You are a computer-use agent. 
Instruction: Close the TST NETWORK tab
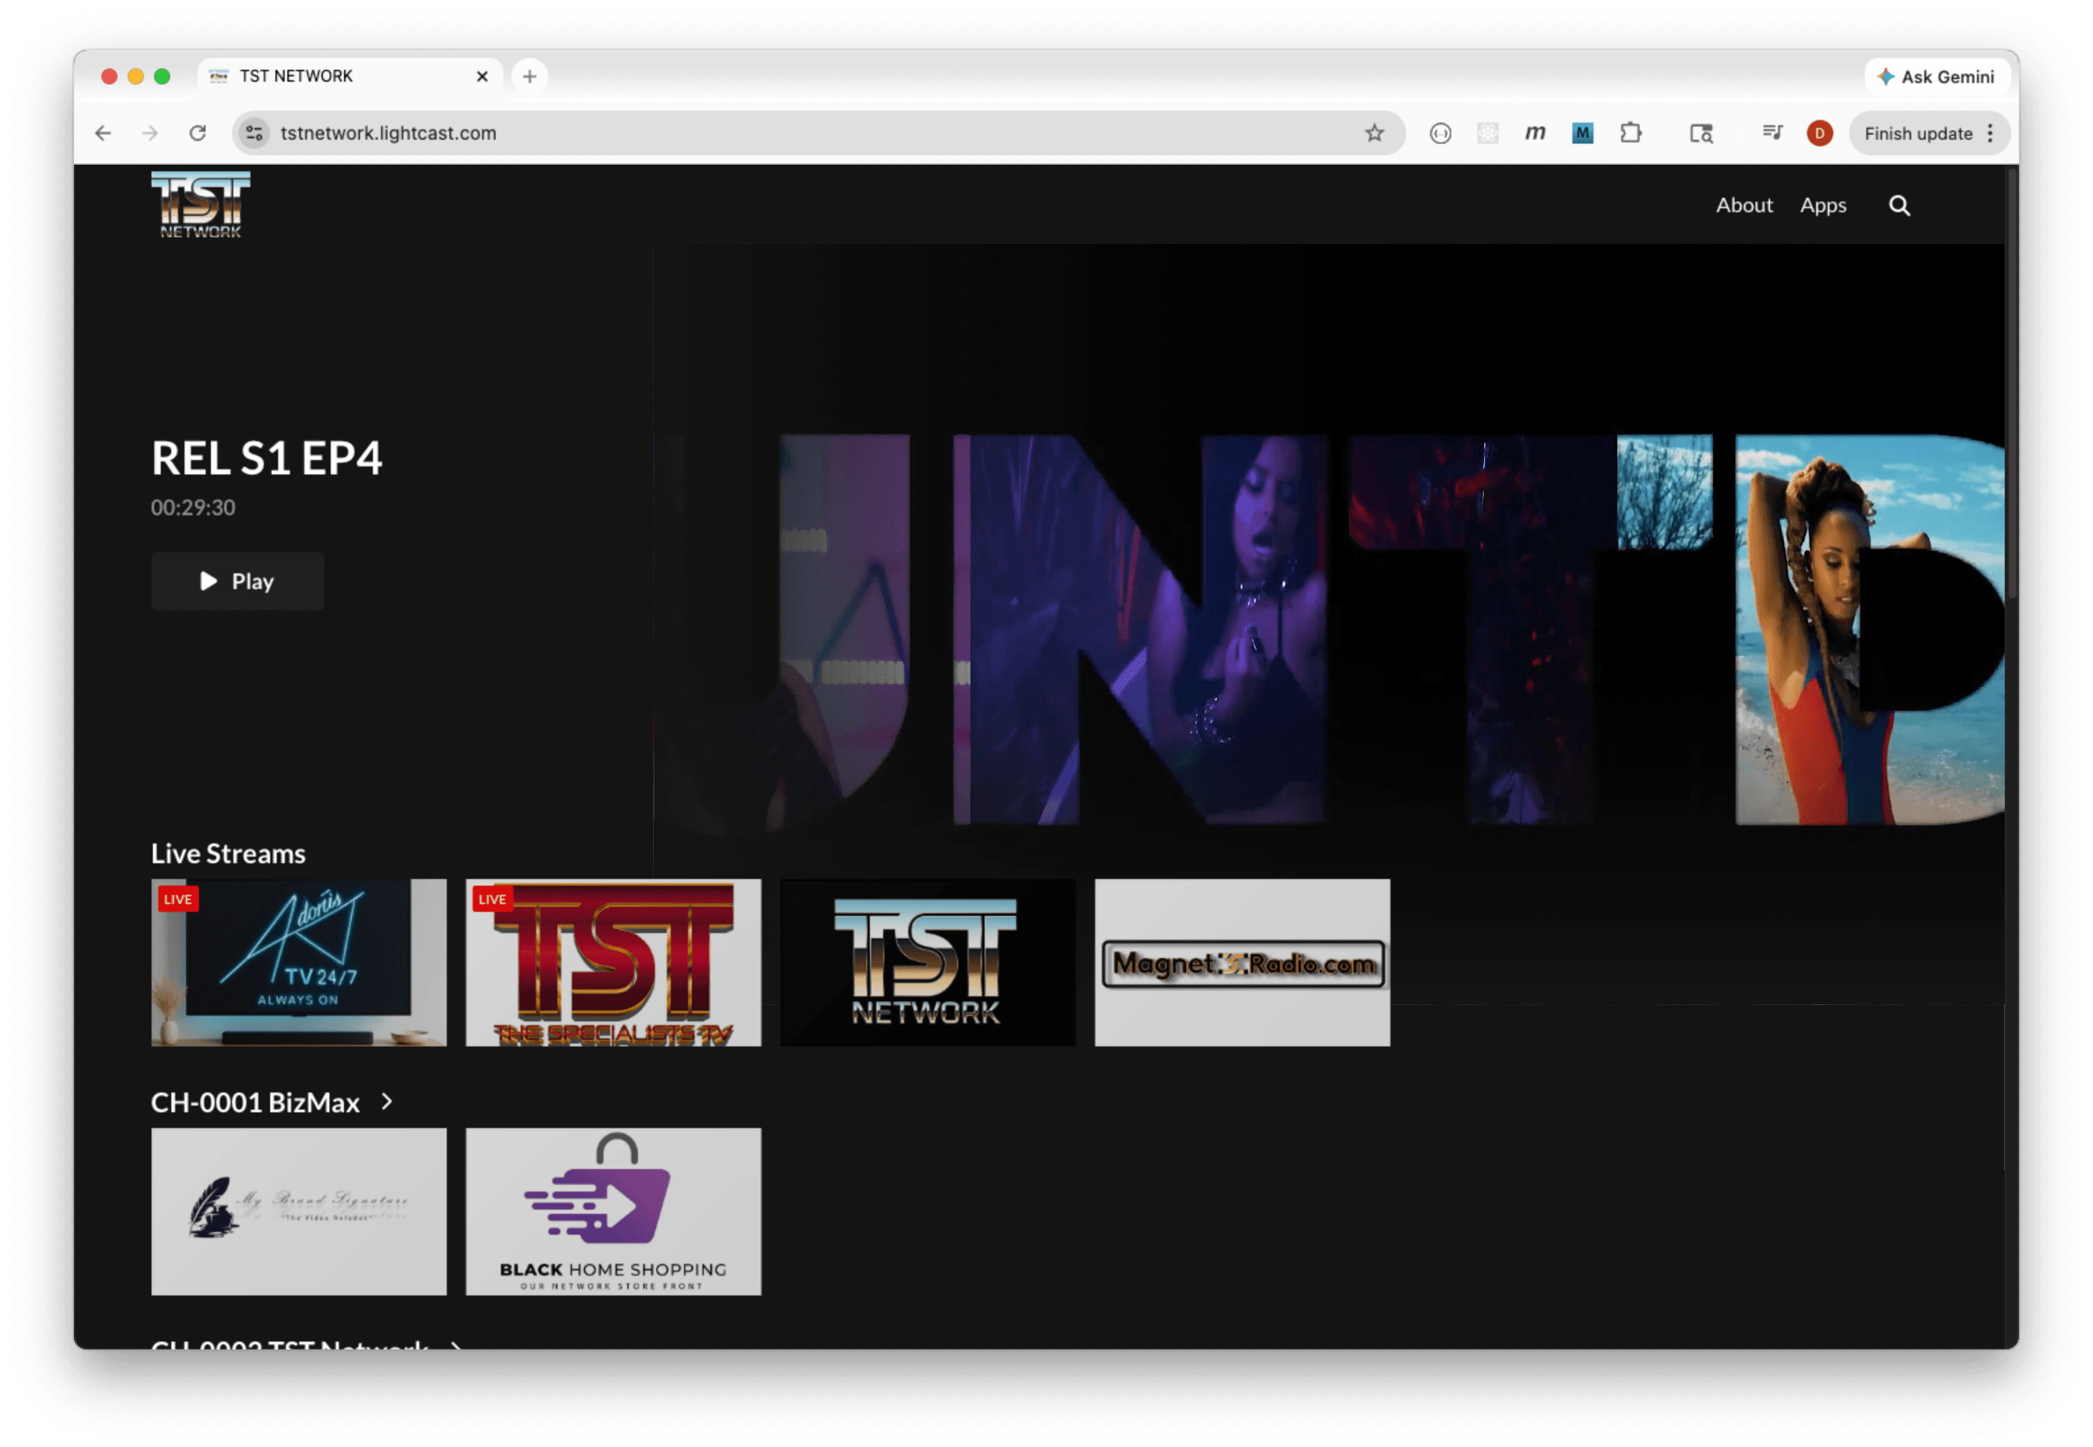point(482,76)
